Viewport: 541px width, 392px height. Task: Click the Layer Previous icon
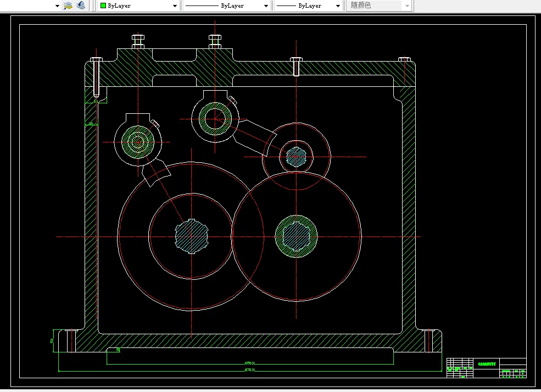(80, 5)
